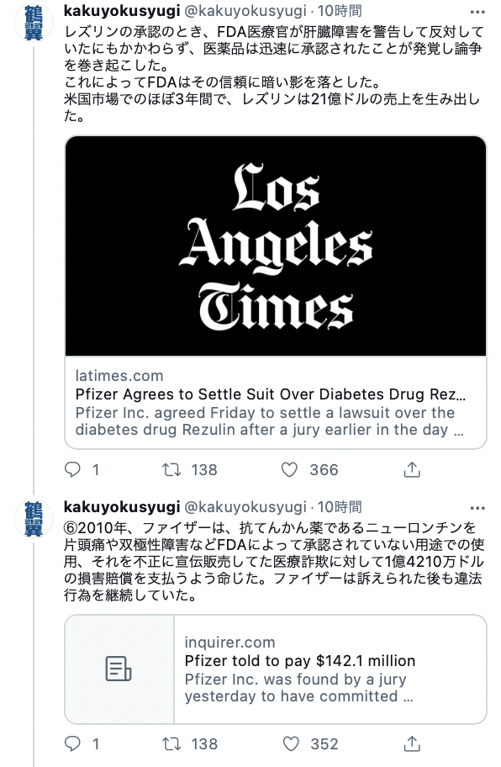
Task: Click the document icon on inquirer card
Action: pyautogui.click(x=119, y=669)
